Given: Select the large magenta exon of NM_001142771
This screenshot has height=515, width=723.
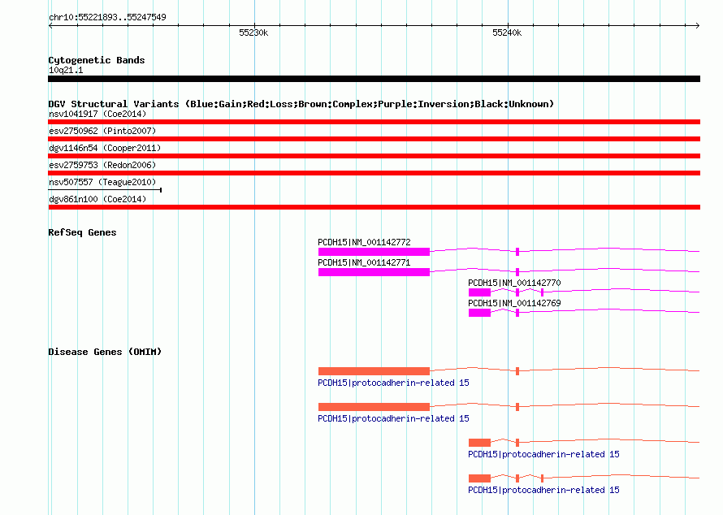Looking at the screenshot, I should point(374,272).
